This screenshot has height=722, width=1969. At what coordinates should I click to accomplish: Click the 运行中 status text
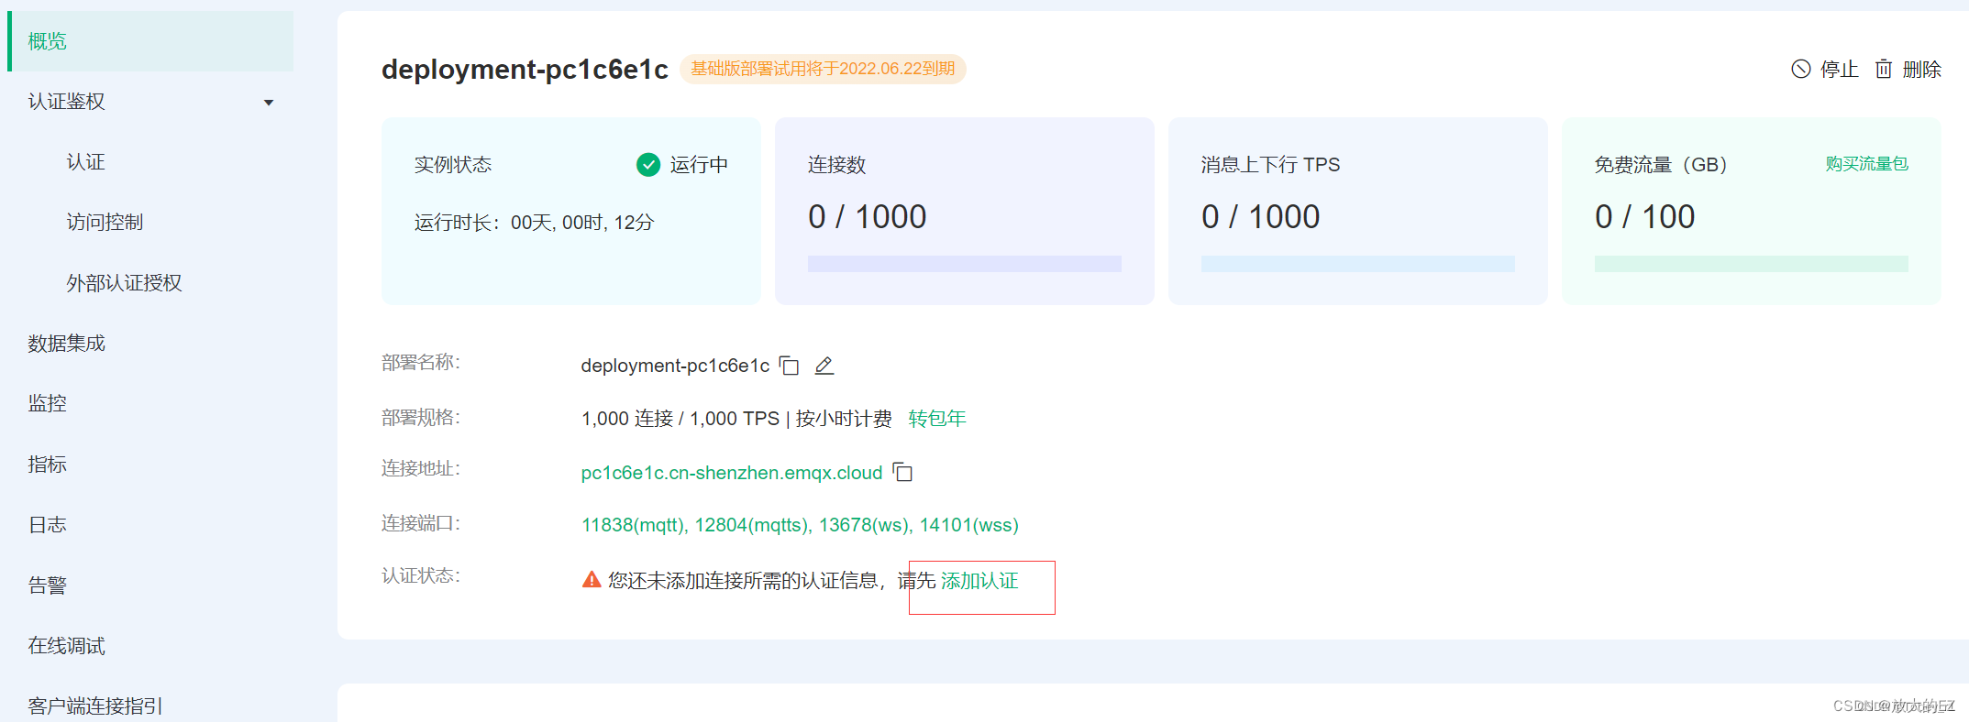pyautogui.click(x=699, y=164)
